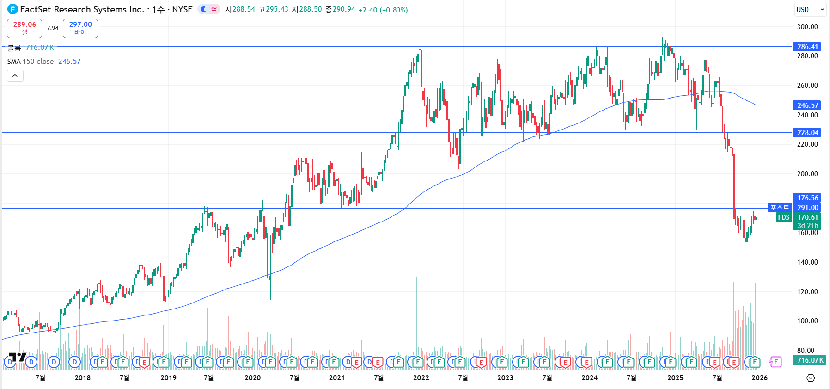The height and width of the screenshot is (389, 830).
Task: Click the 246.57 SMA price axis label
Action: pos(807,105)
